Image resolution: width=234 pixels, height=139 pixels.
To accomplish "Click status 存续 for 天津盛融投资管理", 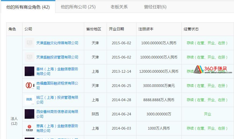I will (x=207, y=57).
